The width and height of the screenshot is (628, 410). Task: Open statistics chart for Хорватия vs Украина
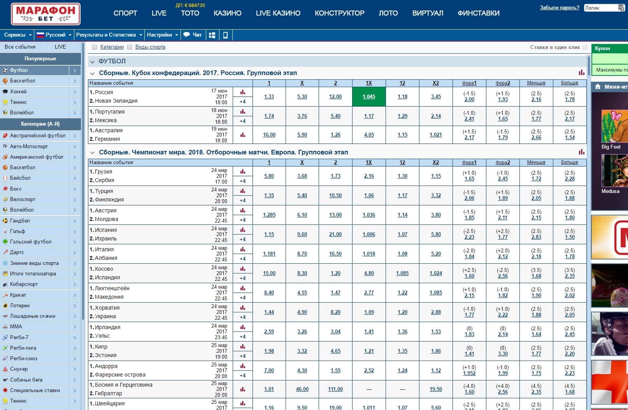243,308
